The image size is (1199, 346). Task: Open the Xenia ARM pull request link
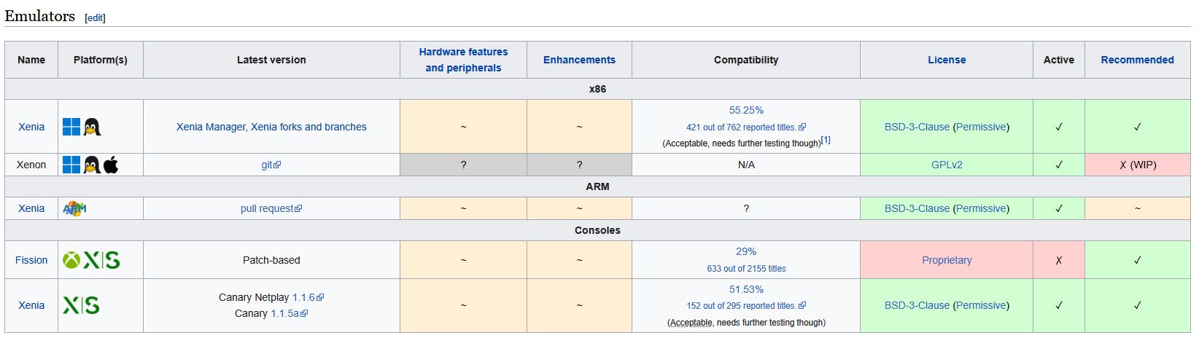271,208
